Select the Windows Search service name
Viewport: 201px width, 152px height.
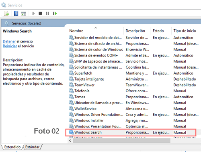[88, 132]
